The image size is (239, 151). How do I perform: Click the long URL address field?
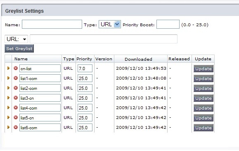(104, 39)
